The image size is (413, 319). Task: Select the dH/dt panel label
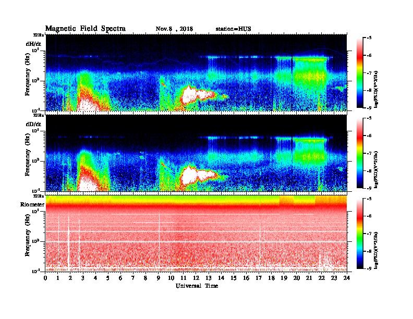tap(33, 44)
